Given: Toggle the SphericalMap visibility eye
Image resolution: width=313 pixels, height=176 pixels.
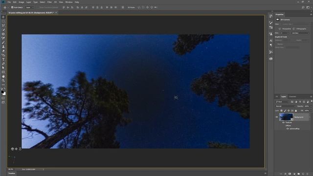Looking at the screenshot, I should point(288,129).
